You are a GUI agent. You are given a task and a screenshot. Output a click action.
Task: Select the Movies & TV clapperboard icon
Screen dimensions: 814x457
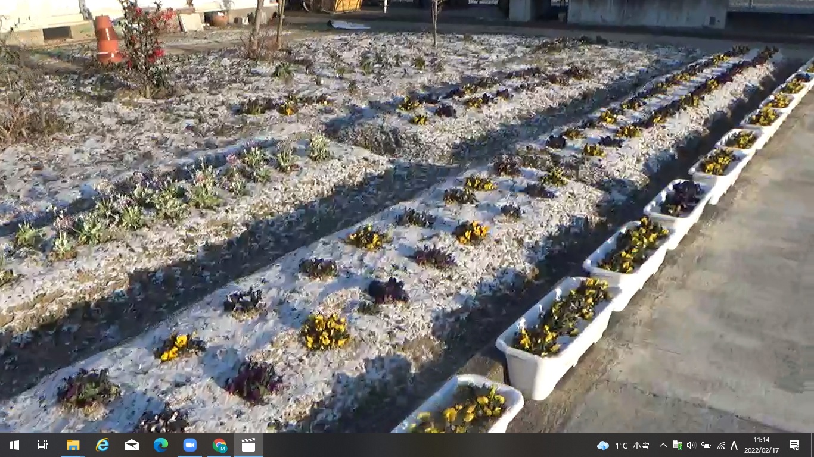click(x=248, y=445)
